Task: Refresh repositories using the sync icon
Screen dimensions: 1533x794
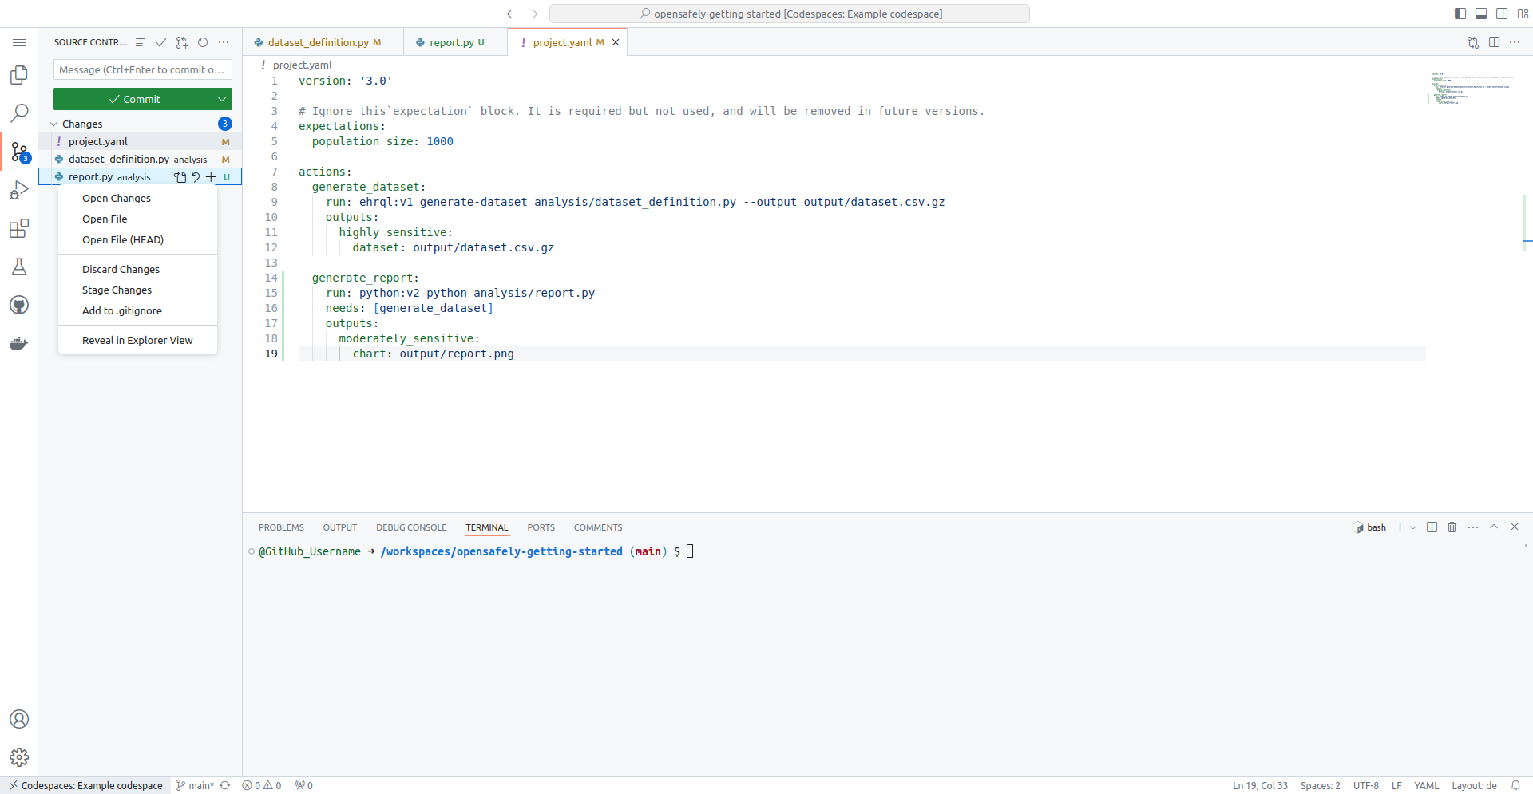Action: click(203, 42)
